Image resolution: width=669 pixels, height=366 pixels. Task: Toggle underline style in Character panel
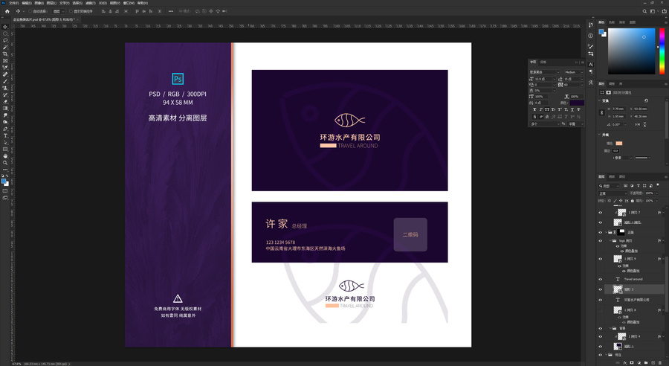click(x=572, y=109)
